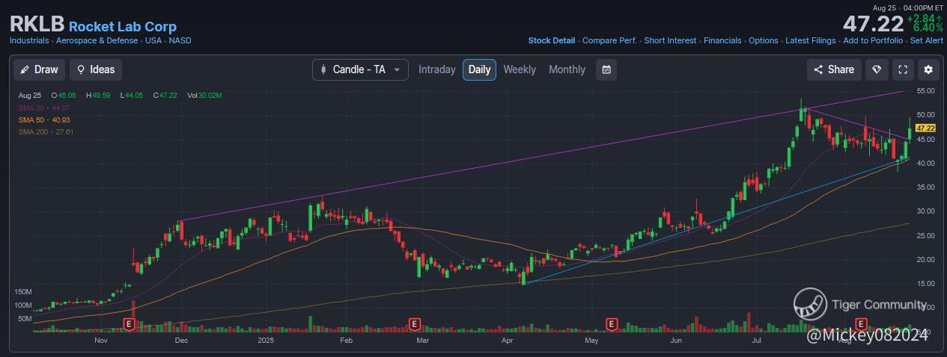This screenshot has height=357, width=947.
Task: Open the Industrials sector link
Action: click(29, 40)
